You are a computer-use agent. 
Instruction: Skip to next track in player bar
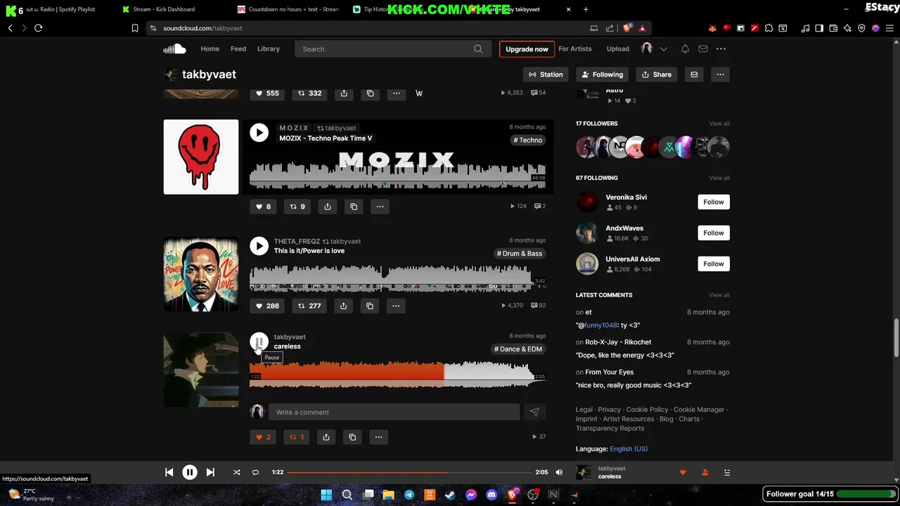pyautogui.click(x=210, y=472)
